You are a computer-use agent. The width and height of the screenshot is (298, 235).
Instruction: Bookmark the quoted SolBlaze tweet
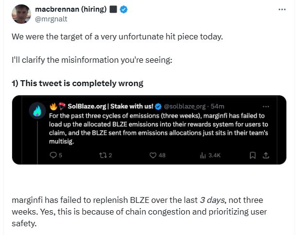(x=252, y=156)
